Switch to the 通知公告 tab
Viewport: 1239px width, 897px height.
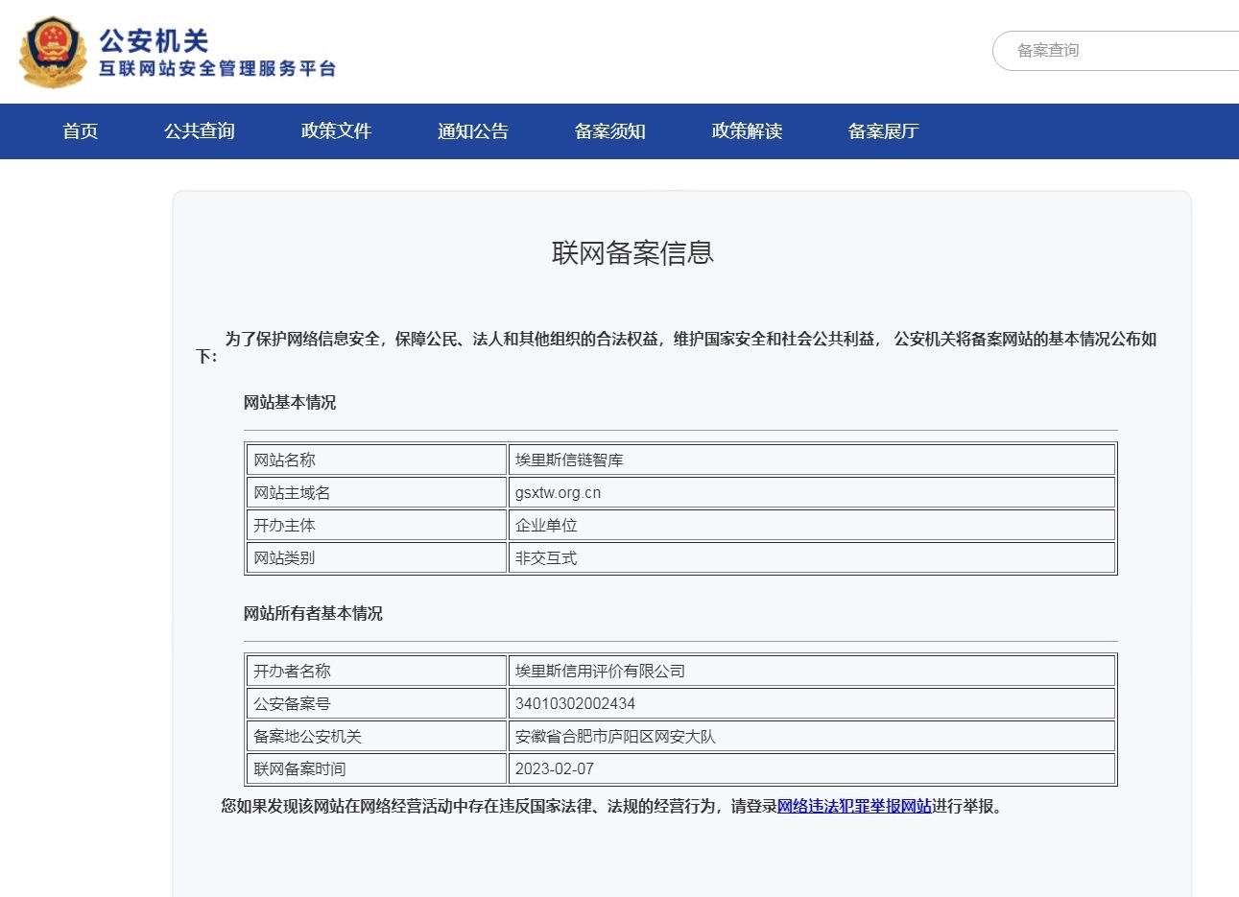point(471,131)
